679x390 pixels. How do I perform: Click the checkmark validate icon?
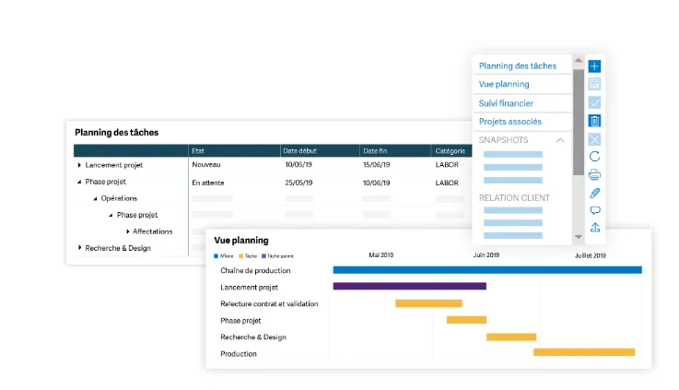point(594,102)
